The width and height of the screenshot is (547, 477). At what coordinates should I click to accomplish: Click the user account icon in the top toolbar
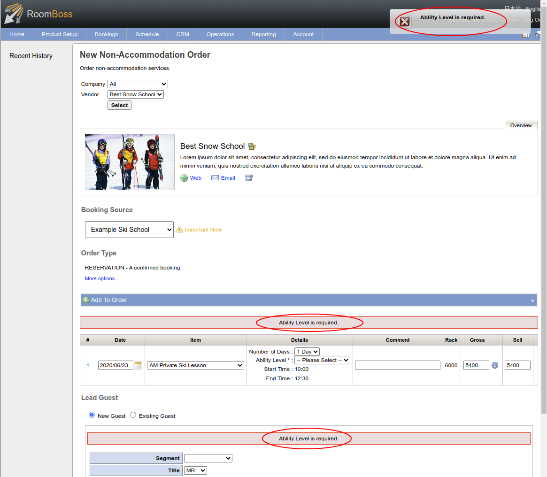click(x=537, y=35)
